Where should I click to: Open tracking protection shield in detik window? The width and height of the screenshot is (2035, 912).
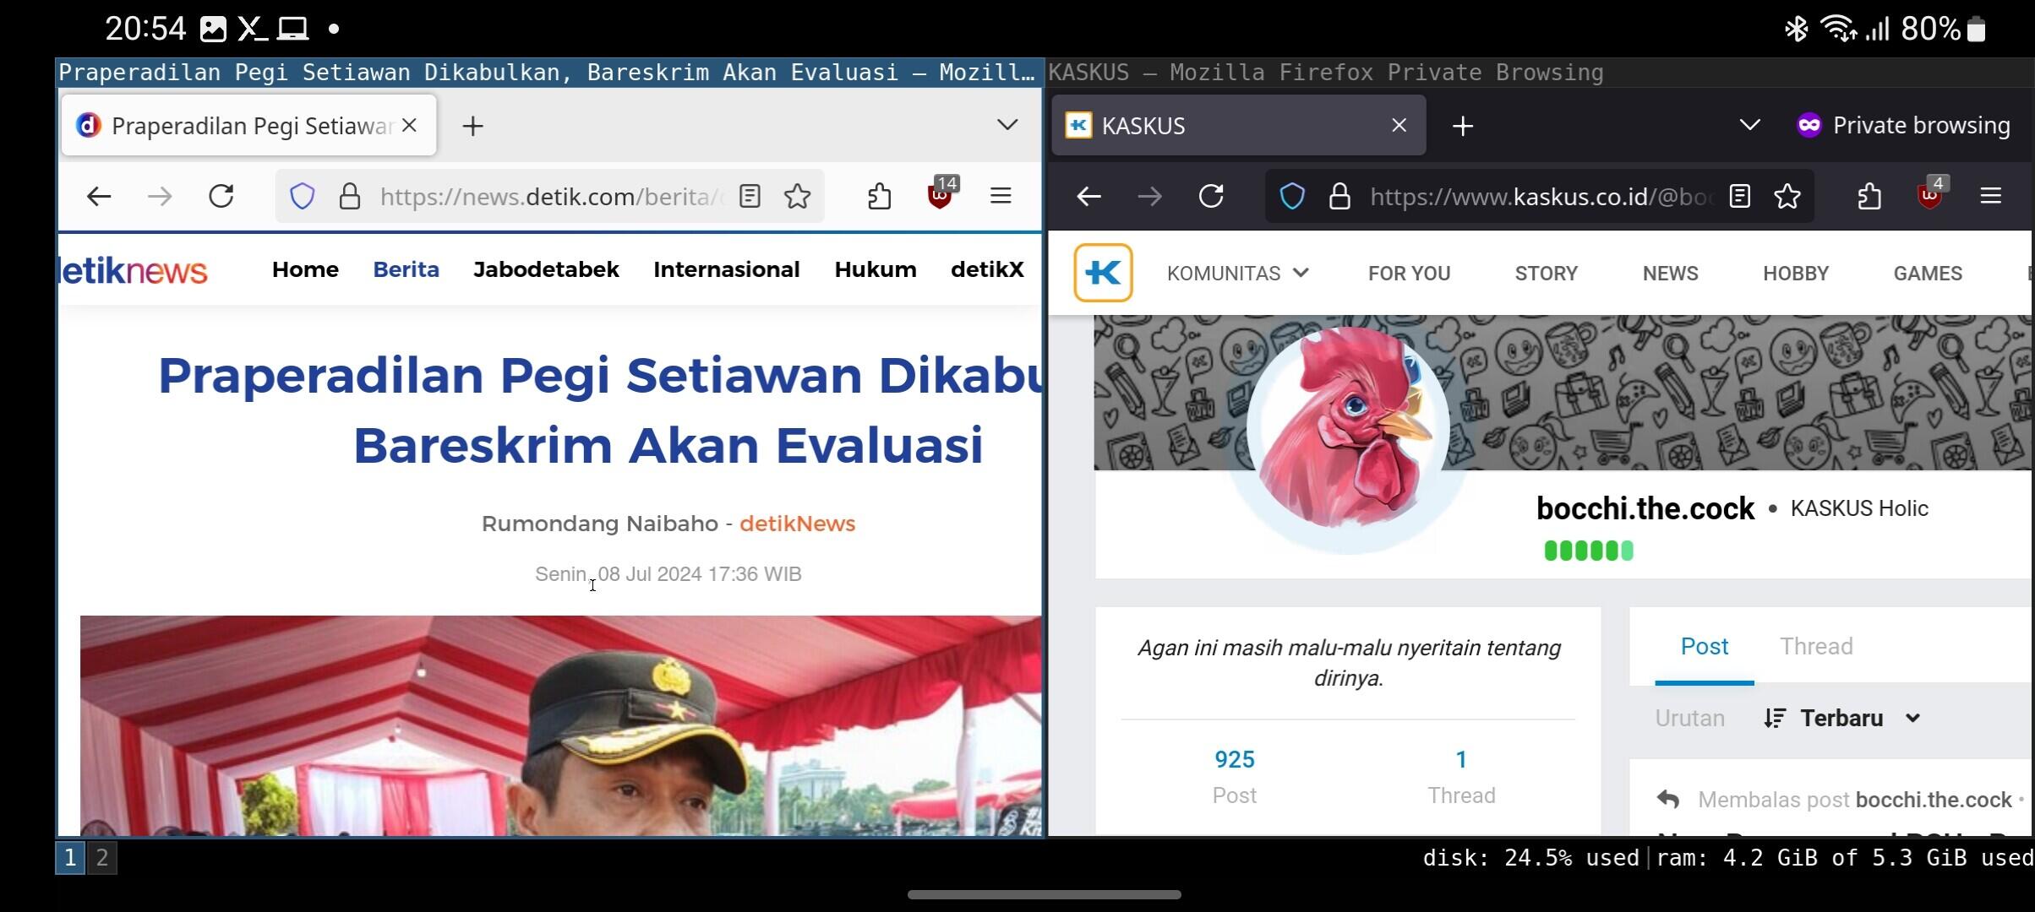tap(303, 197)
